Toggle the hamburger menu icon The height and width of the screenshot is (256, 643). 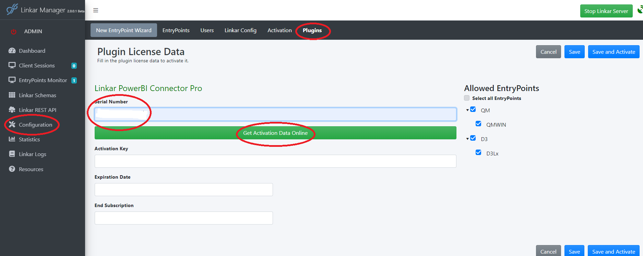(x=96, y=10)
